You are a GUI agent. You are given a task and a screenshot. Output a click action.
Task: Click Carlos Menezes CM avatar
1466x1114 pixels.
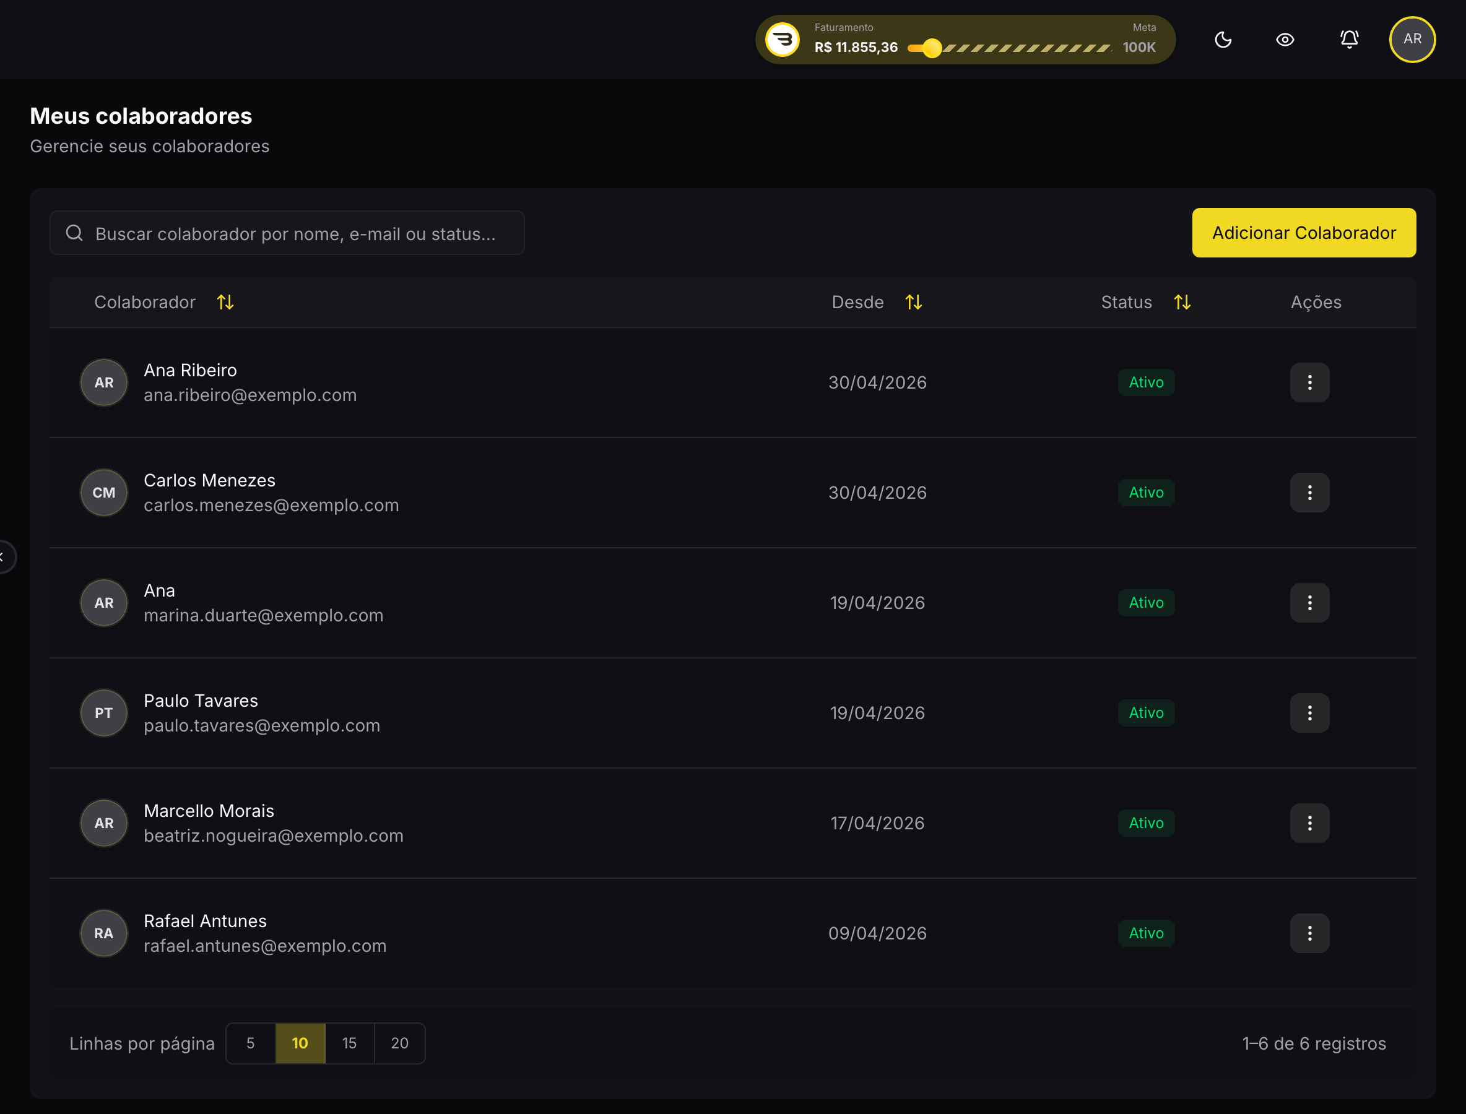point(103,493)
